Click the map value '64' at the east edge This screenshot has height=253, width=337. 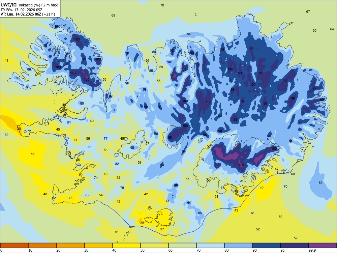(x=332, y=29)
